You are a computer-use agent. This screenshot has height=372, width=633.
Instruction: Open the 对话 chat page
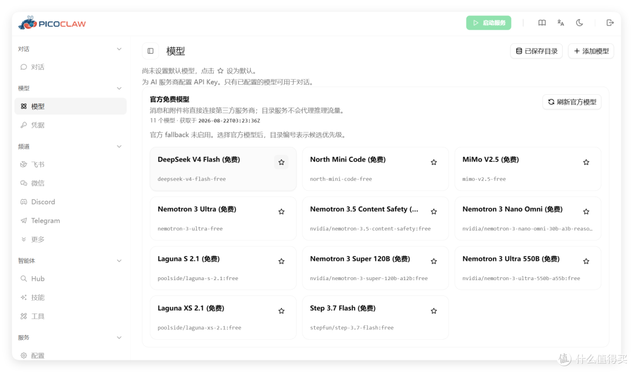(x=71, y=67)
